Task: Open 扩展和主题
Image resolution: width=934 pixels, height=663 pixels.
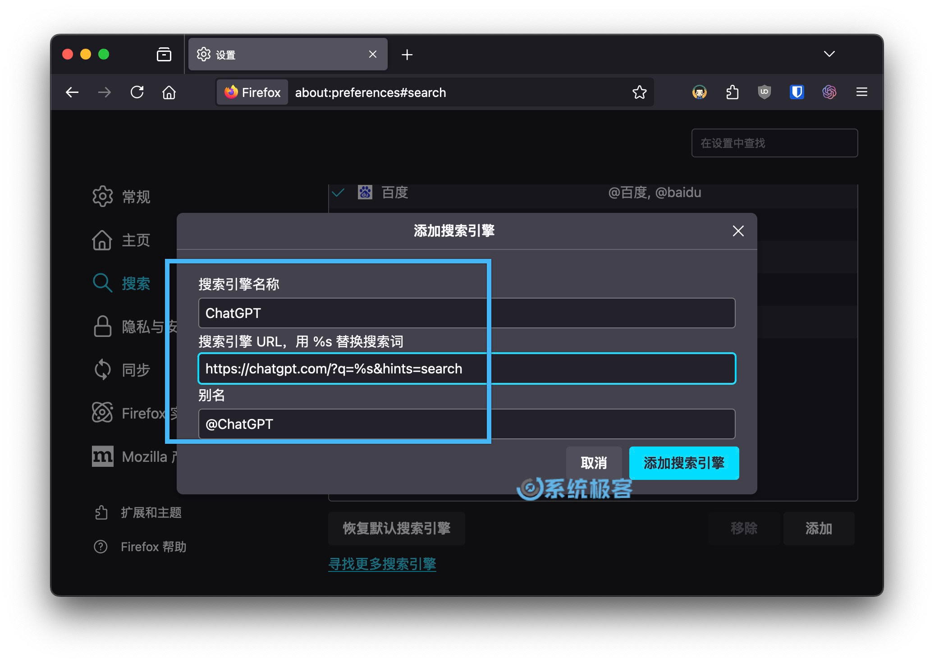Action: click(138, 513)
